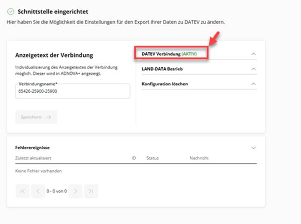Go to first page of error events

click(23, 191)
